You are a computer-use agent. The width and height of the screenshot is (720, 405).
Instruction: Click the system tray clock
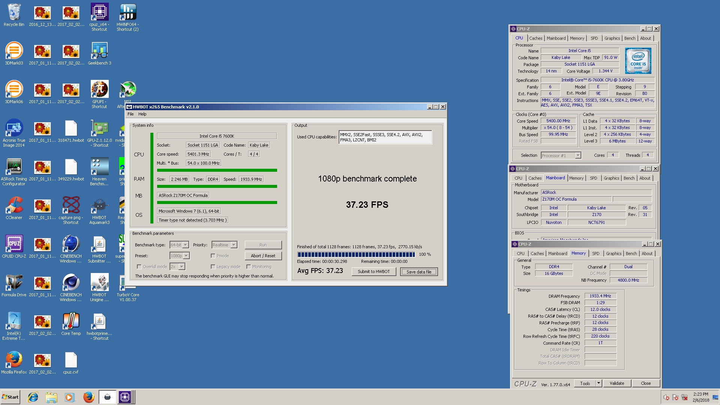700,397
